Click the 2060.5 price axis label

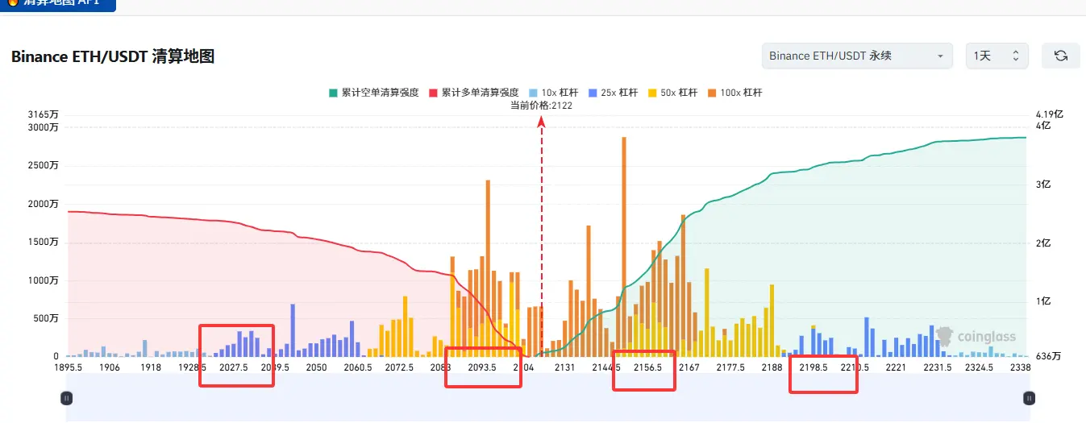358,367
